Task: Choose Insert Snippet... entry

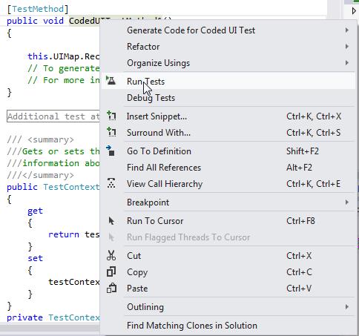Action: (x=229, y=116)
